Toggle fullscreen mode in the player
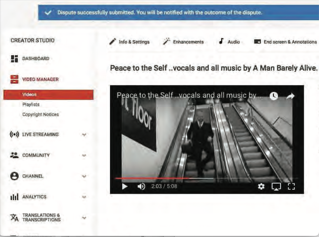 click(x=291, y=186)
